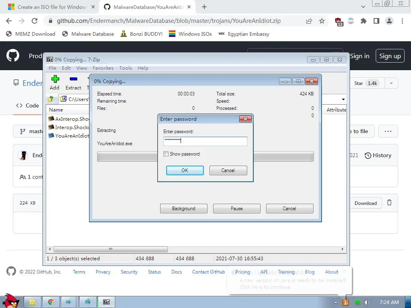Click the Sign in link
Viewport: 411px width, 308px height.
360,56
